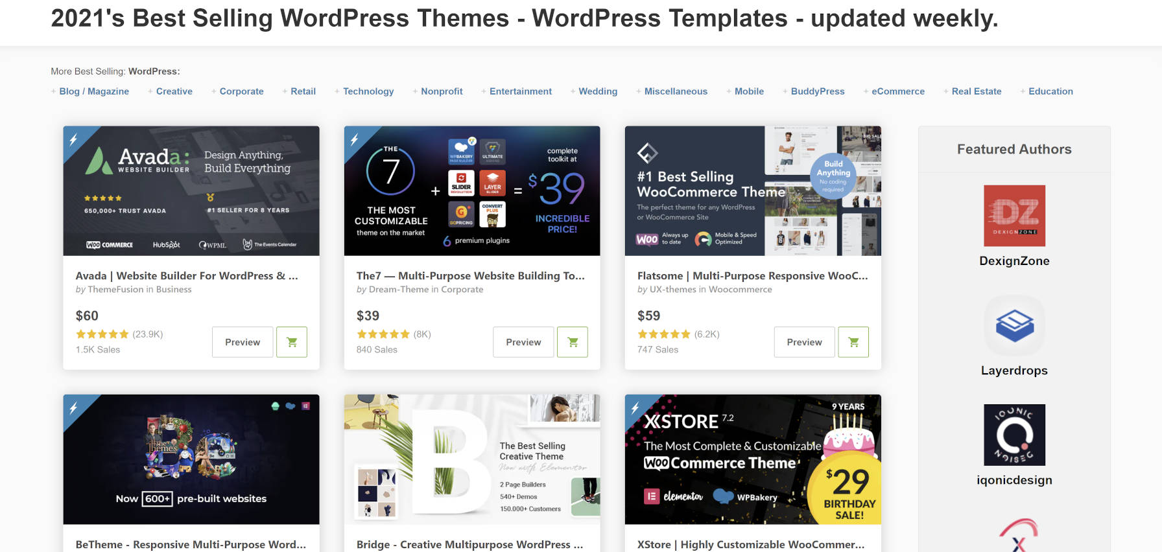This screenshot has height=552, width=1162.
Task: Click the 1.5K Sales text
Action: pos(98,350)
